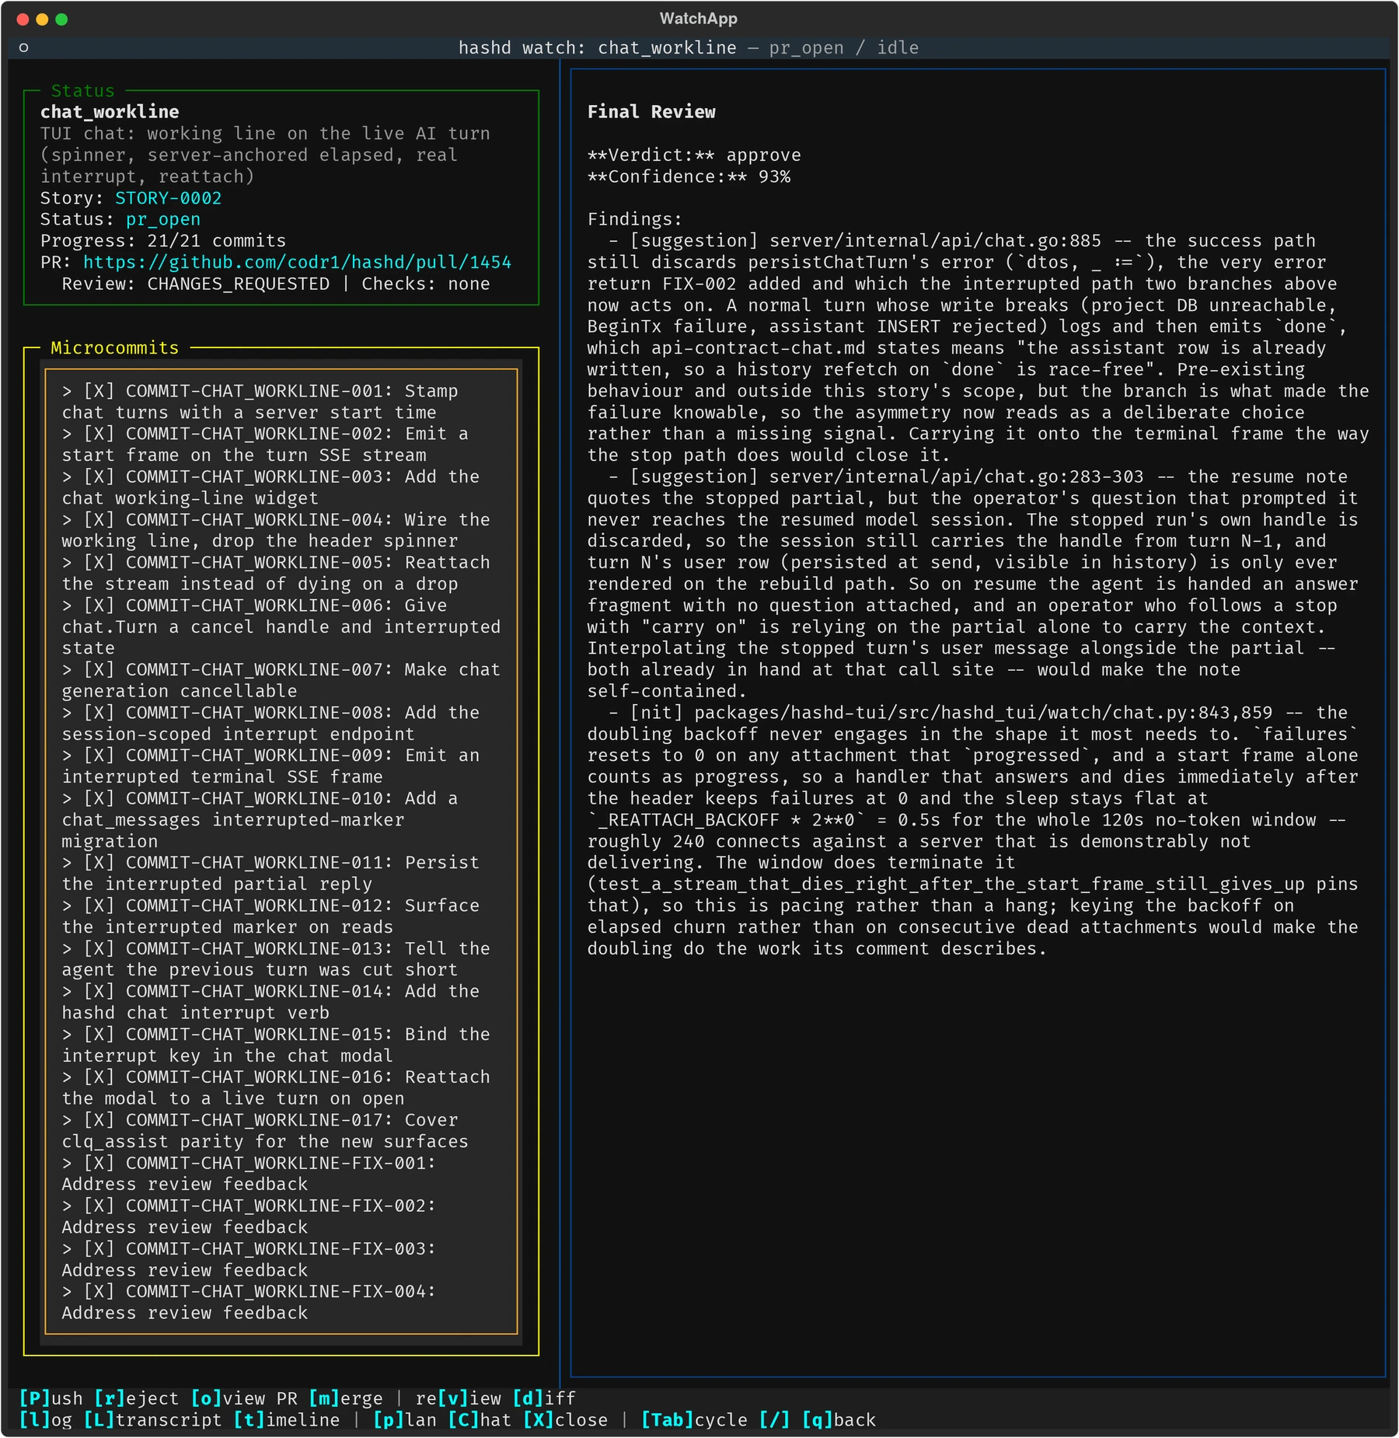
Task: Open the GitHub pull request 1454 link
Action: click(x=297, y=262)
